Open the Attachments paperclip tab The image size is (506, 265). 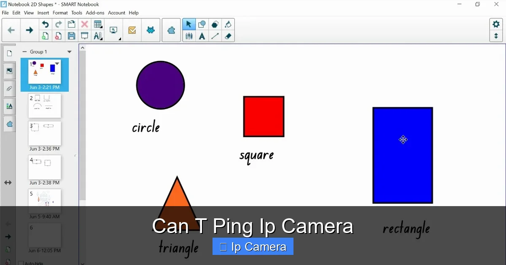pyautogui.click(x=10, y=89)
